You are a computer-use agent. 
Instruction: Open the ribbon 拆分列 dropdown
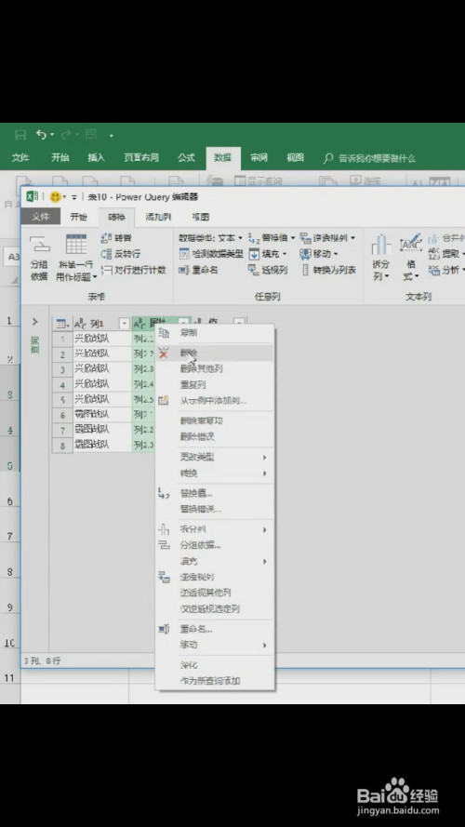tap(380, 257)
